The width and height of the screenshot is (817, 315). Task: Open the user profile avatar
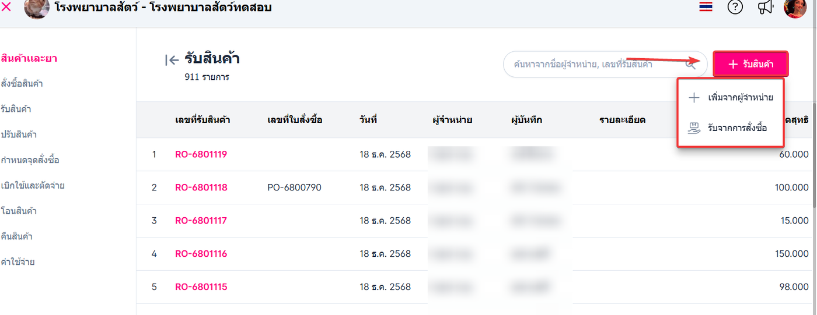795,8
